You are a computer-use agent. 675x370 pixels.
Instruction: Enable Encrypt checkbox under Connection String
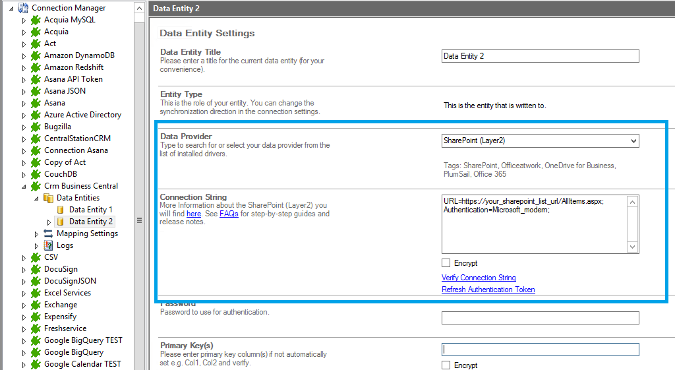[446, 263]
